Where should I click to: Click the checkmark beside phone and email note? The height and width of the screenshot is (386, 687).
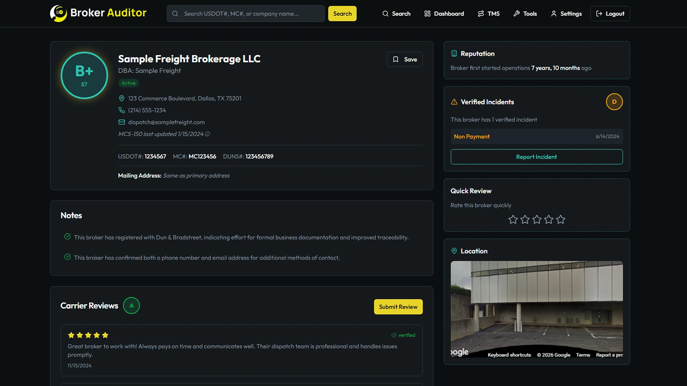point(67,257)
